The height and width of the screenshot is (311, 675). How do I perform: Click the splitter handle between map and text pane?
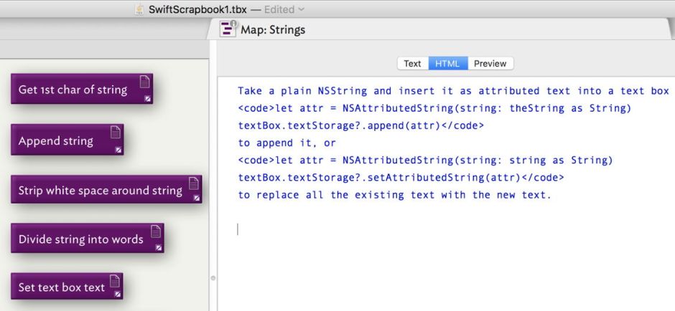(x=213, y=278)
